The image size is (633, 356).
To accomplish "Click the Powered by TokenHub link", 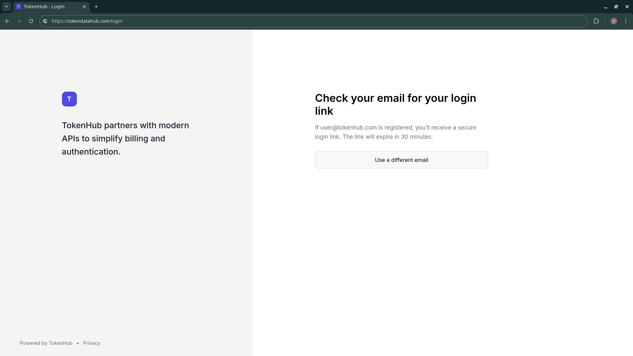I will point(46,343).
